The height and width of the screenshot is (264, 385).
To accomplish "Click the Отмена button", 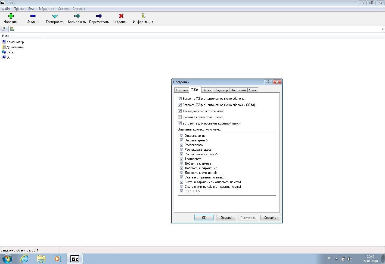I will pyautogui.click(x=226, y=218).
